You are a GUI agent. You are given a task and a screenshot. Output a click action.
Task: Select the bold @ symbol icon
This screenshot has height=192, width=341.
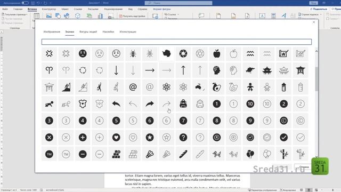[133, 87]
